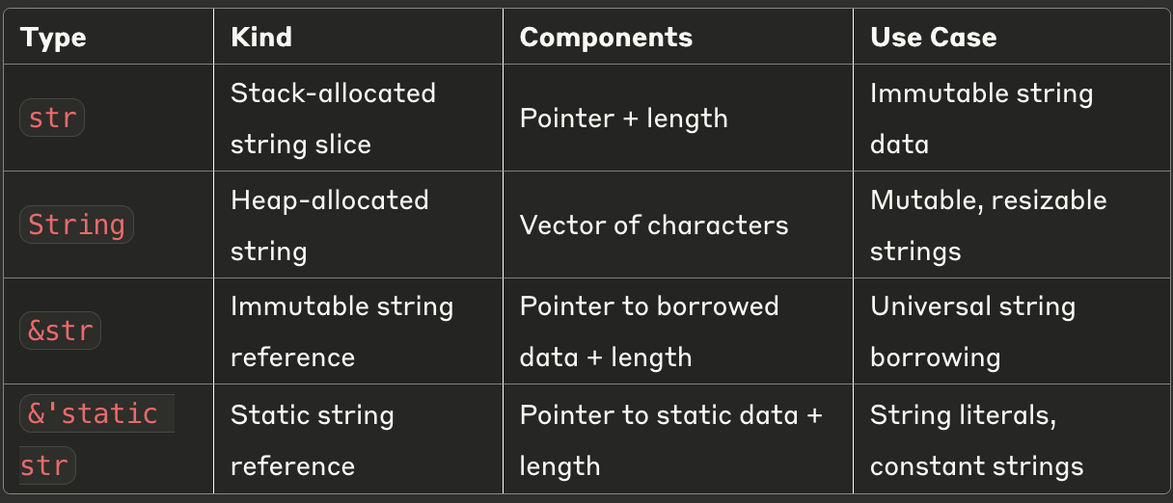Click the 'Immutable string reference' cell

358,331
